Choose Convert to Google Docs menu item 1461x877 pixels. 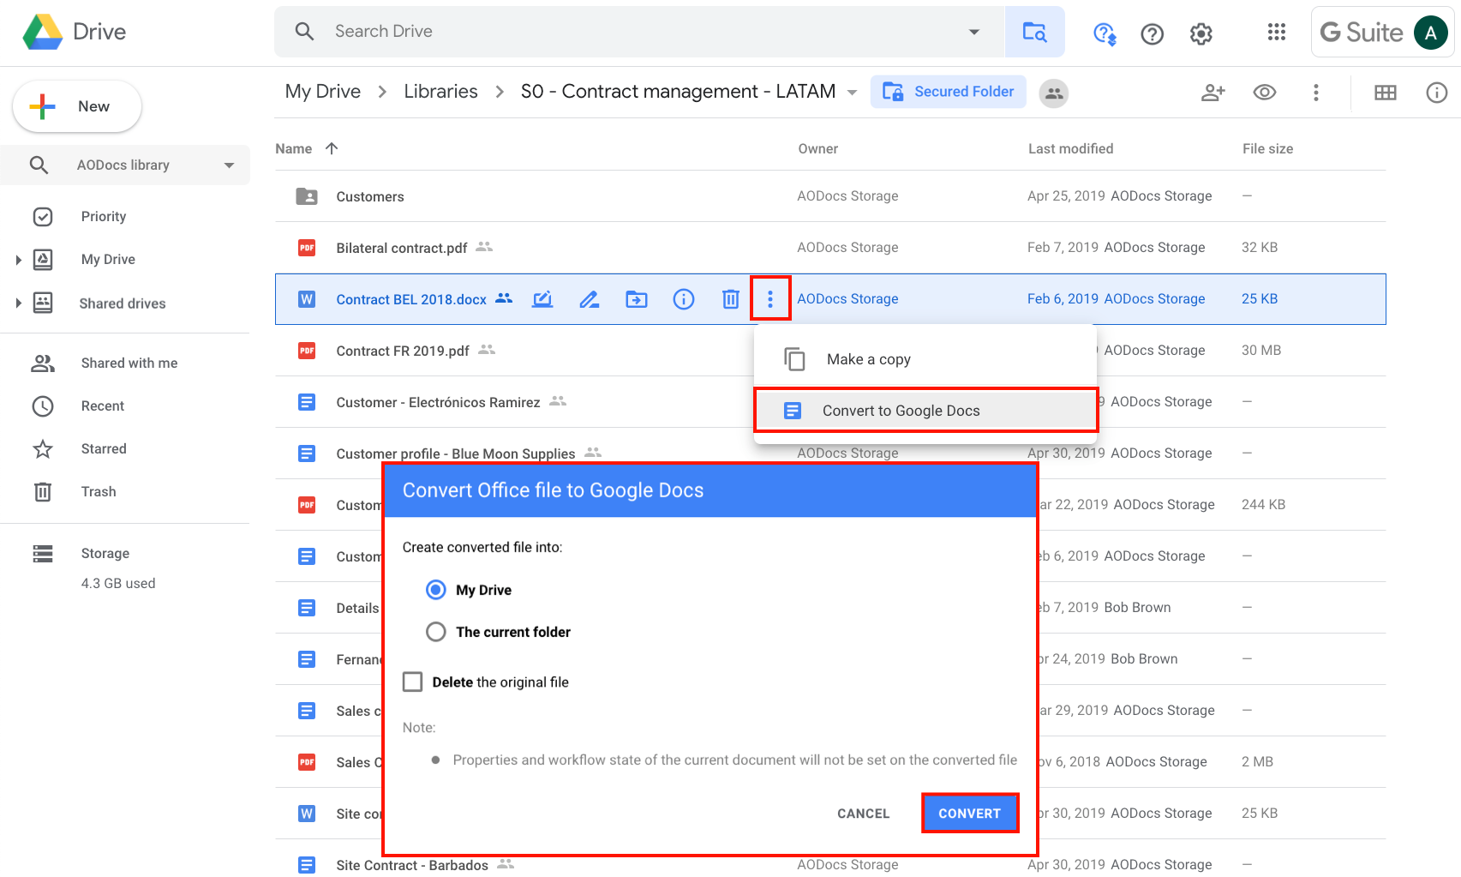click(925, 411)
